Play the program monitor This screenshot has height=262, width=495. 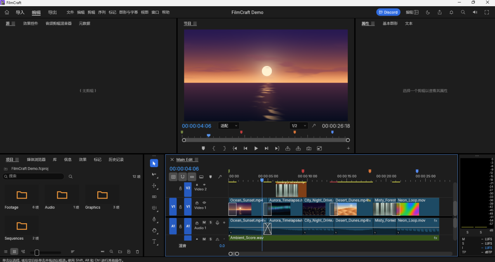pyautogui.click(x=256, y=149)
